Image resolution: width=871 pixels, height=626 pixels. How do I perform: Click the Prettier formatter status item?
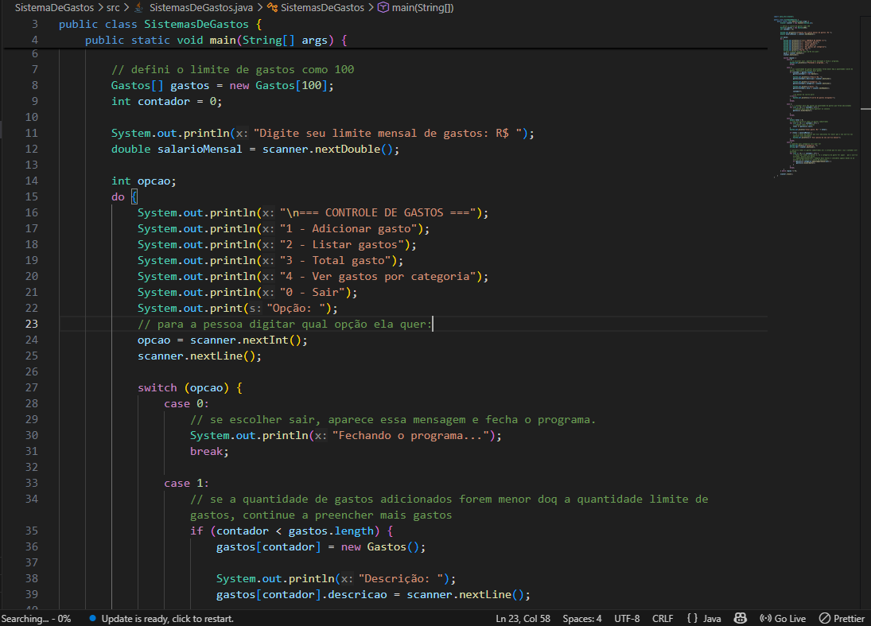pyautogui.click(x=842, y=618)
